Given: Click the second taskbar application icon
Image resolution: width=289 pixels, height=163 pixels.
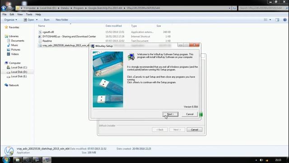Looking at the screenshot, I should point(27,160).
